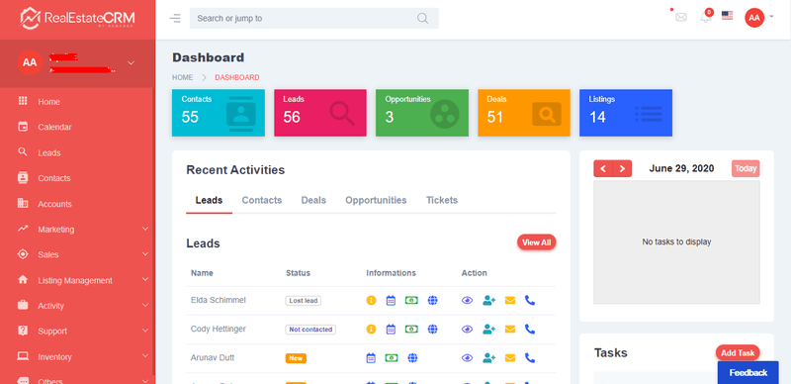Open the Deals 51 summary card

[x=524, y=113]
